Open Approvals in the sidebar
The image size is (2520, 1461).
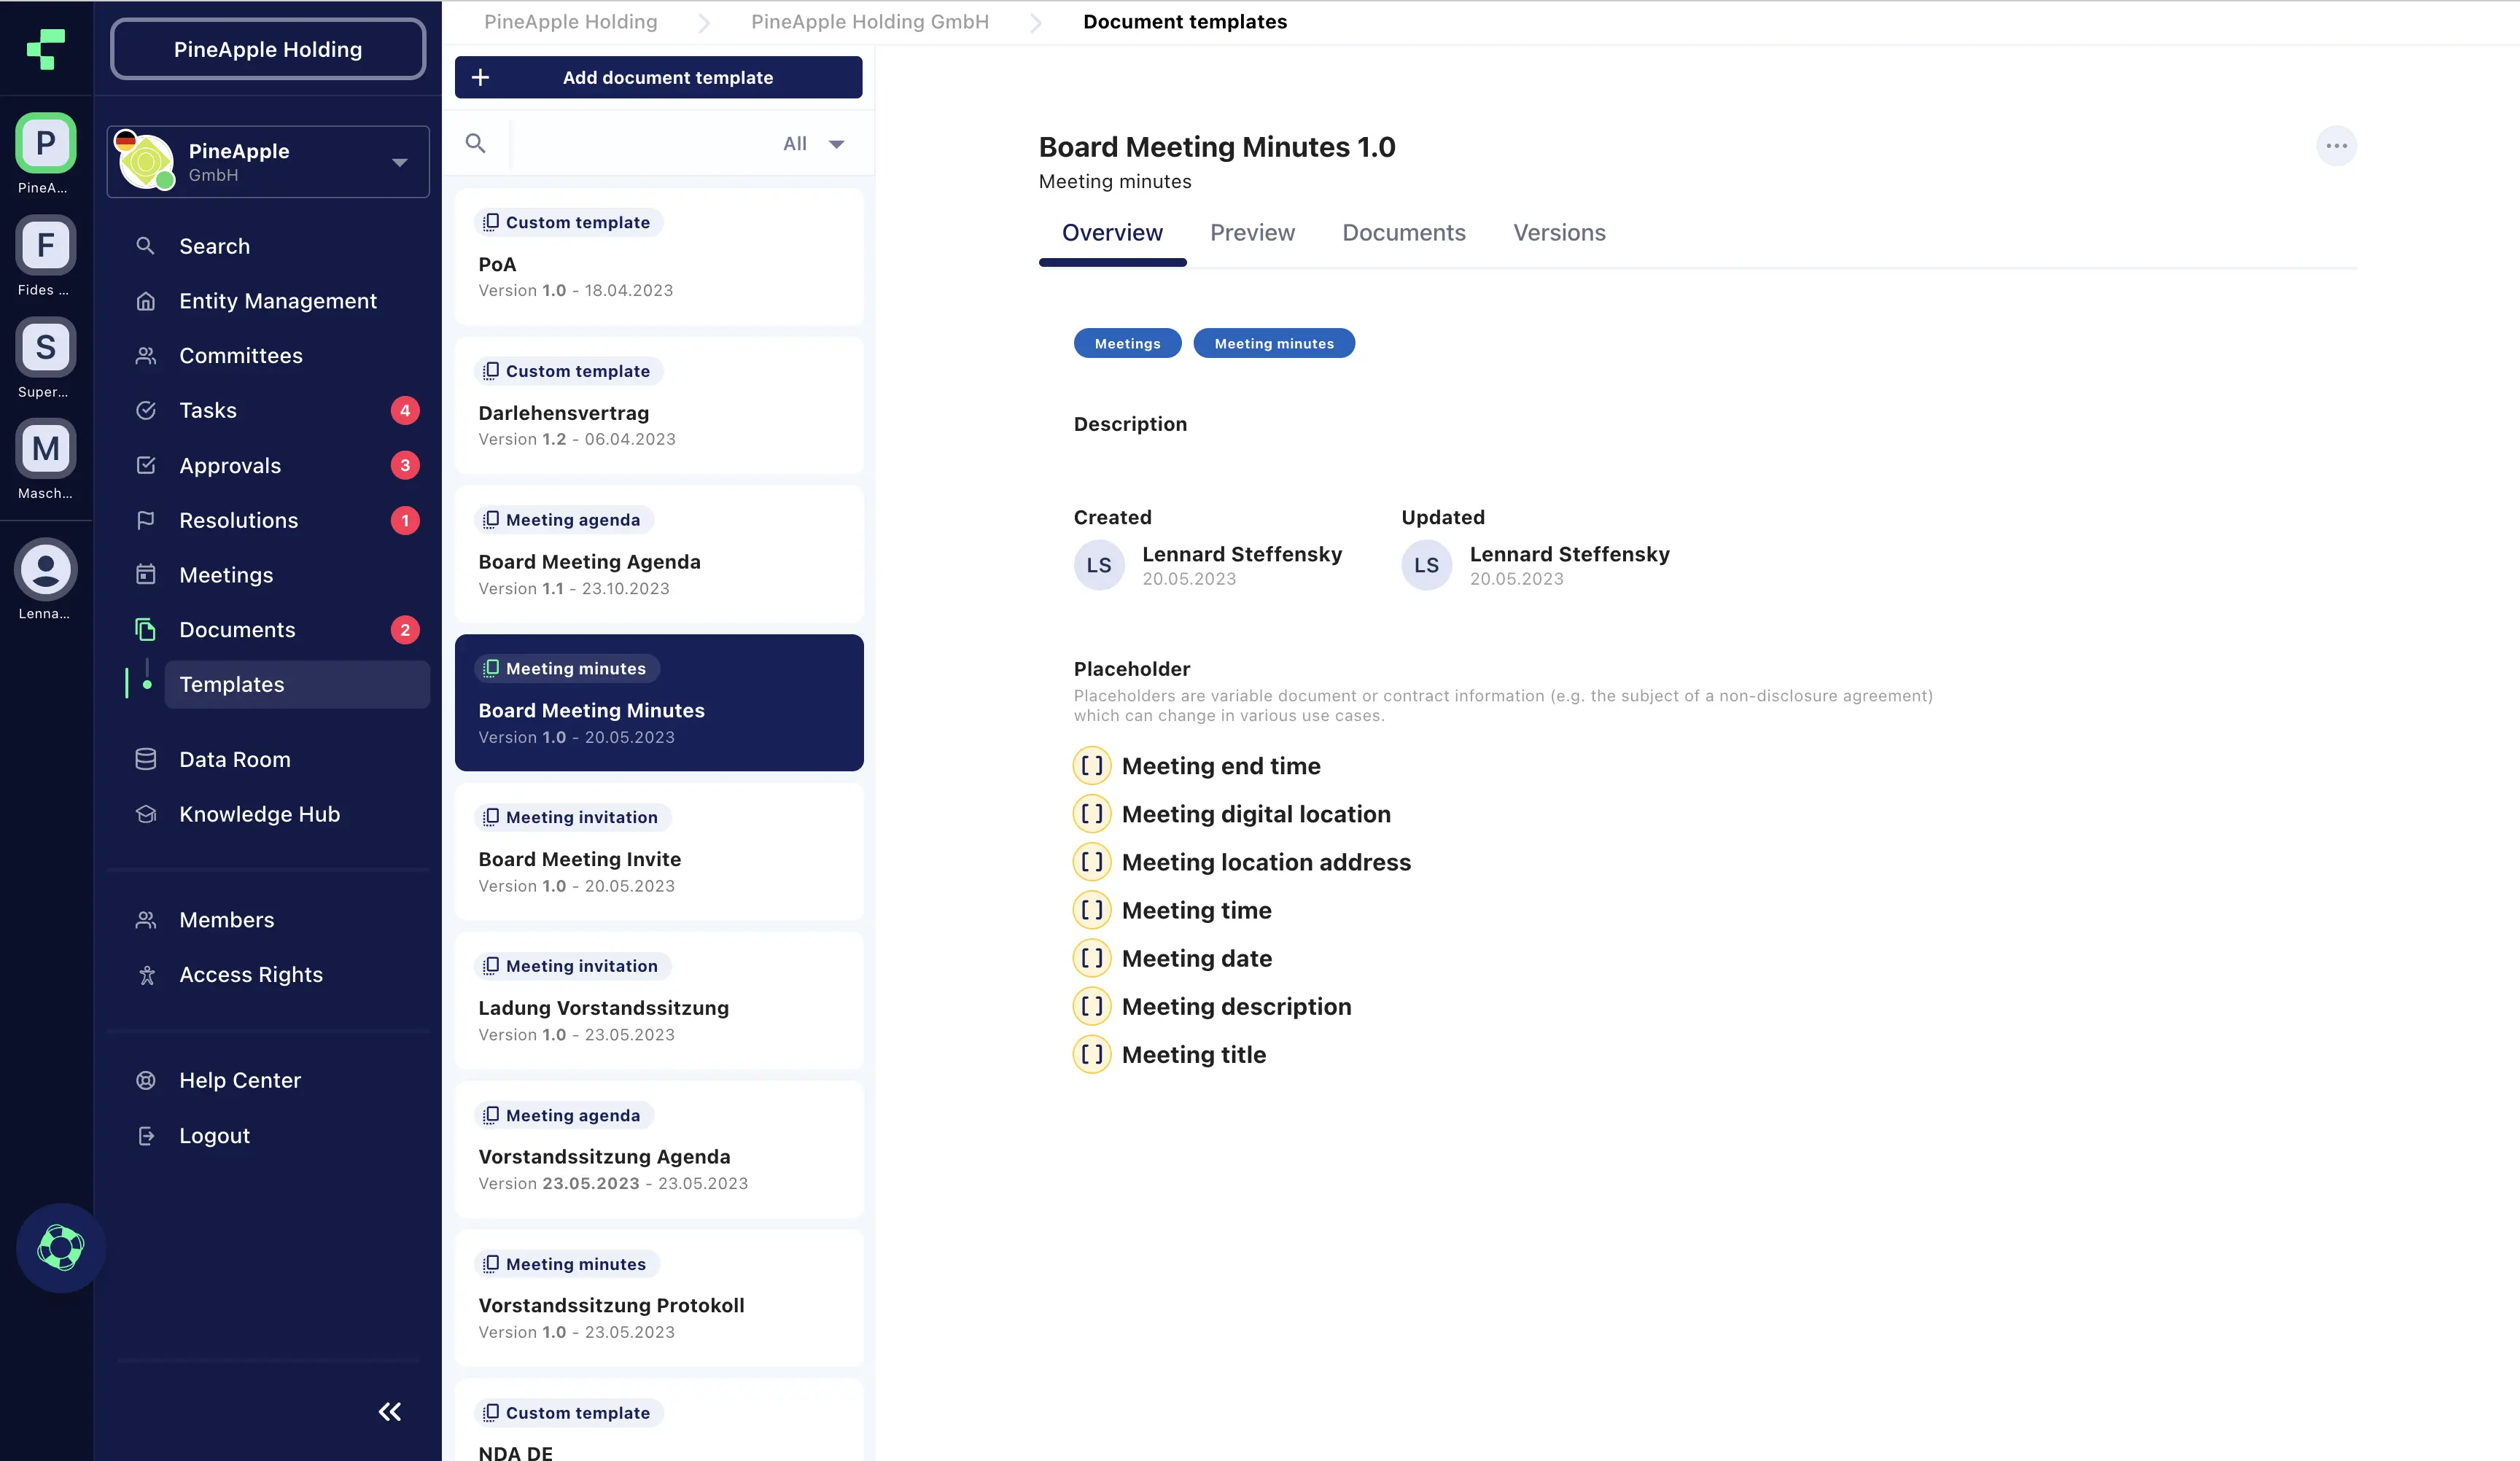(230, 466)
